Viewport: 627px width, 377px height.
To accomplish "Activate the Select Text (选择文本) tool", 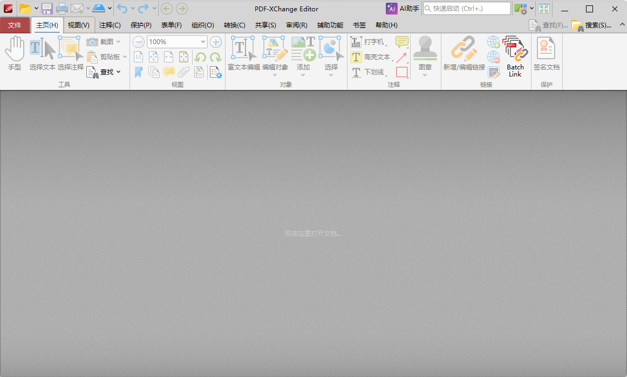I will coord(43,53).
